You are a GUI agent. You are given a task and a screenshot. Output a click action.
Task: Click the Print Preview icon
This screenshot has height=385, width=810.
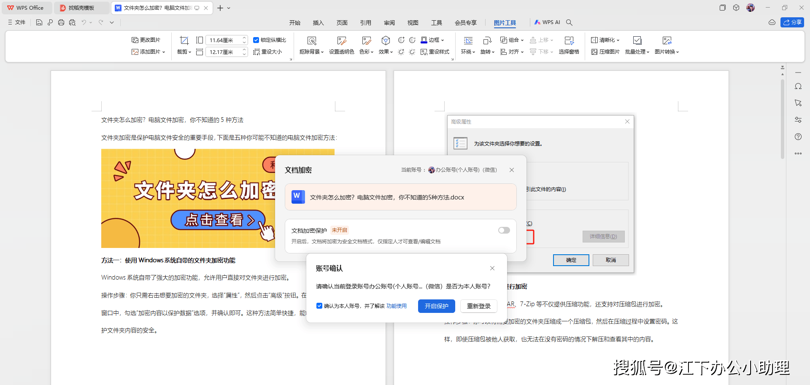pyautogui.click(x=72, y=22)
